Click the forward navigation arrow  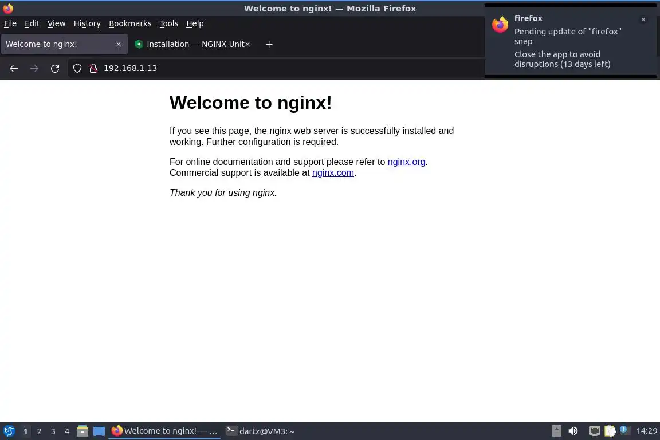[34, 69]
